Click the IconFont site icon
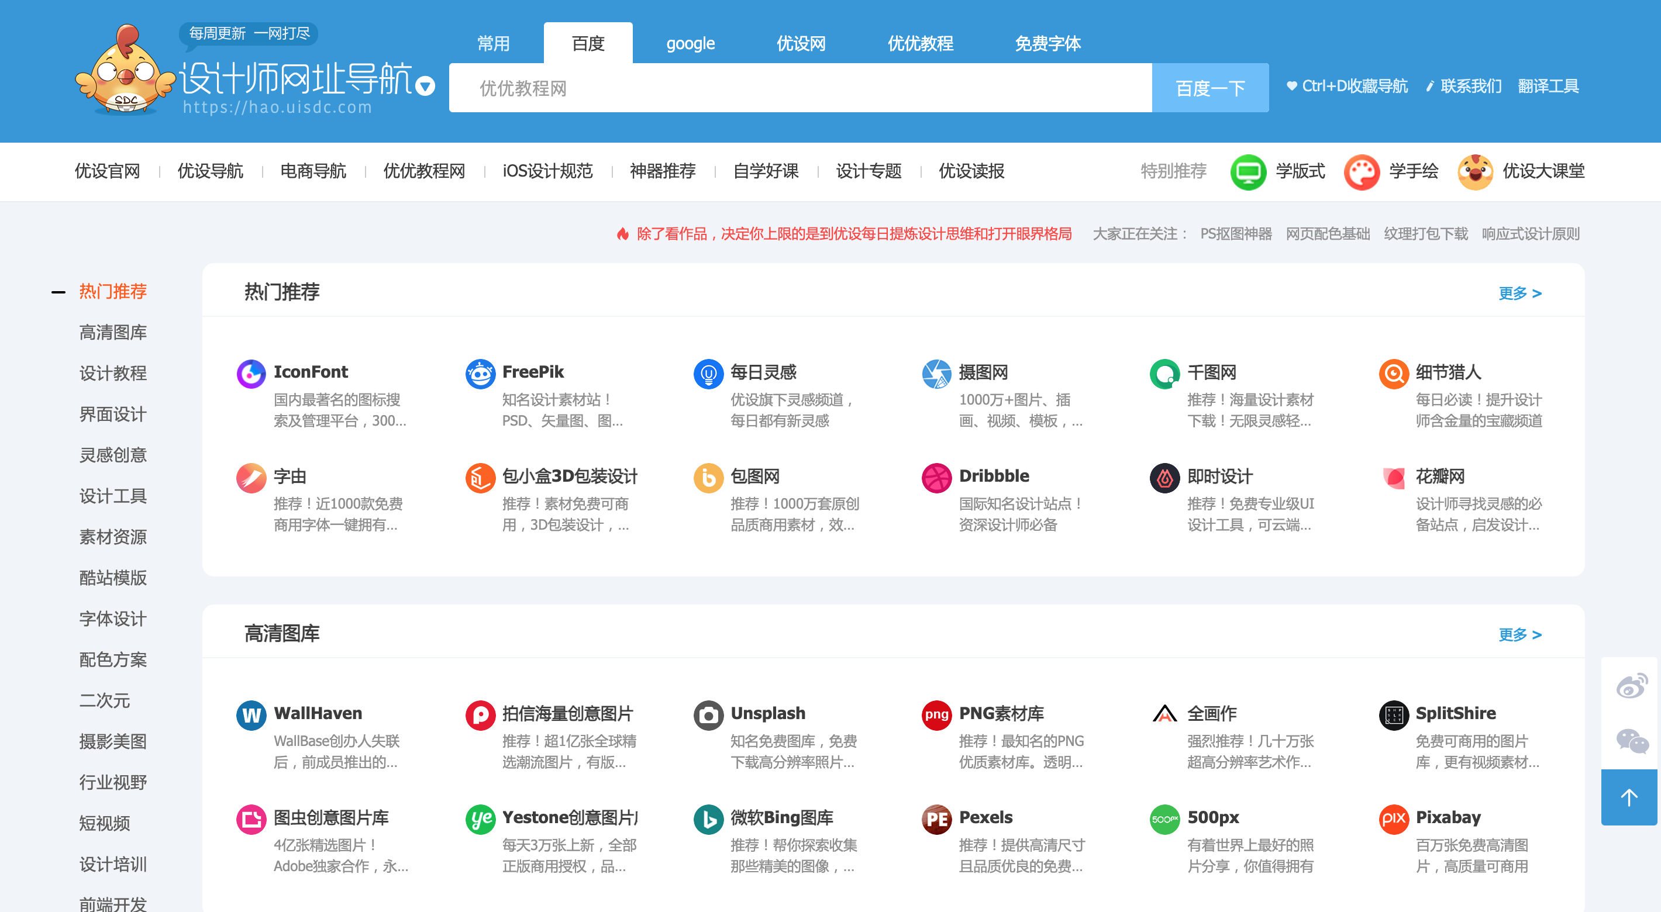The width and height of the screenshot is (1661, 912). click(x=251, y=373)
